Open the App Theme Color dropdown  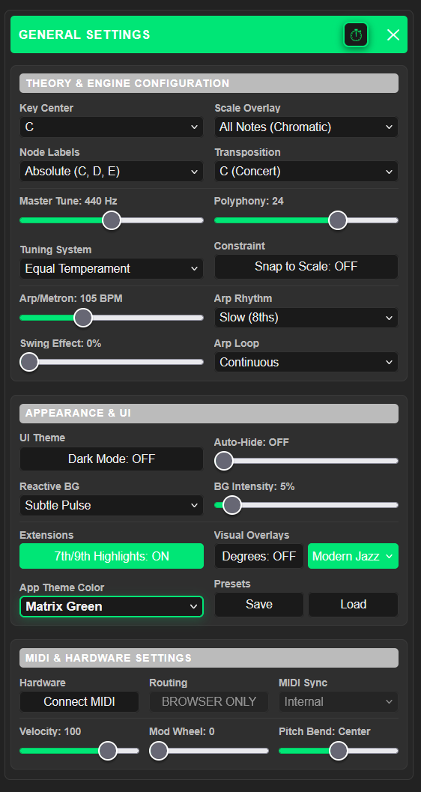pyautogui.click(x=111, y=607)
